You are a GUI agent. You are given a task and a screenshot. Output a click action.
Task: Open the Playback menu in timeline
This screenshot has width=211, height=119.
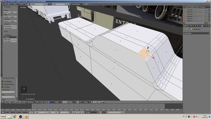coord(25,112)
